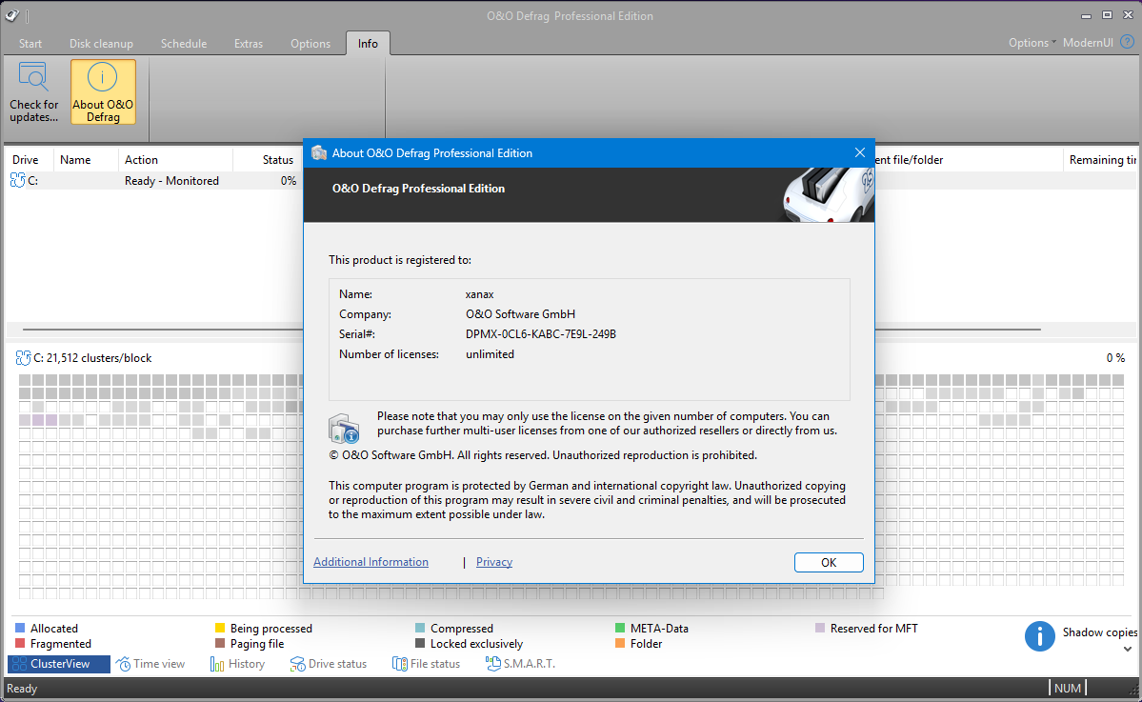Click the 'Reserved for MFT' legend label
The image size is (1142, 702).
[x=874, y=628]
